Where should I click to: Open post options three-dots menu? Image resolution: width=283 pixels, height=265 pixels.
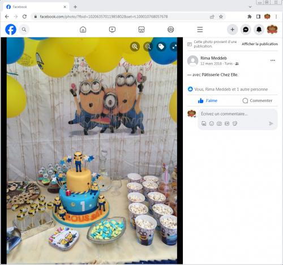273,61
